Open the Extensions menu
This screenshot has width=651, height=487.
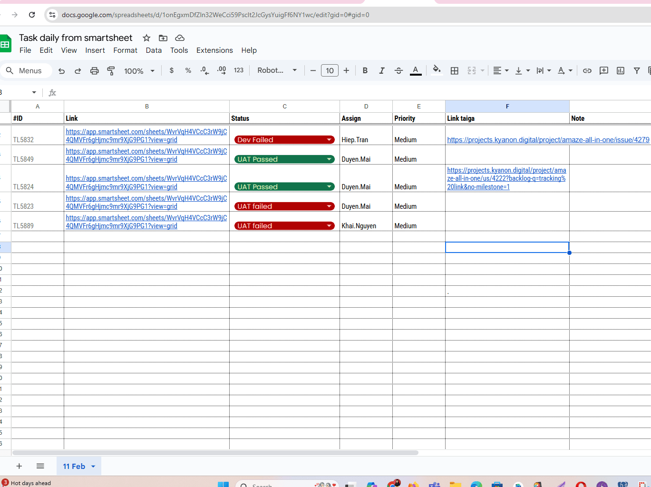[214, 50]
